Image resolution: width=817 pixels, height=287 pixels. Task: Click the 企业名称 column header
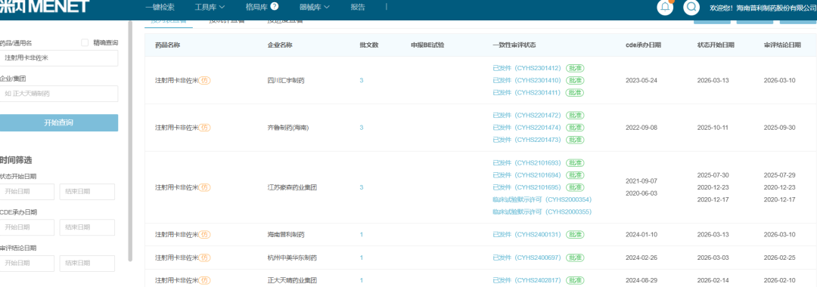click(x=280, y=45)
